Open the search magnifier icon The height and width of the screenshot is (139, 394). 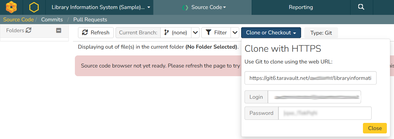coord(361,7)
